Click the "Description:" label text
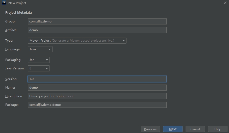Viewport: 229px width, 133px height. point(14,96)
